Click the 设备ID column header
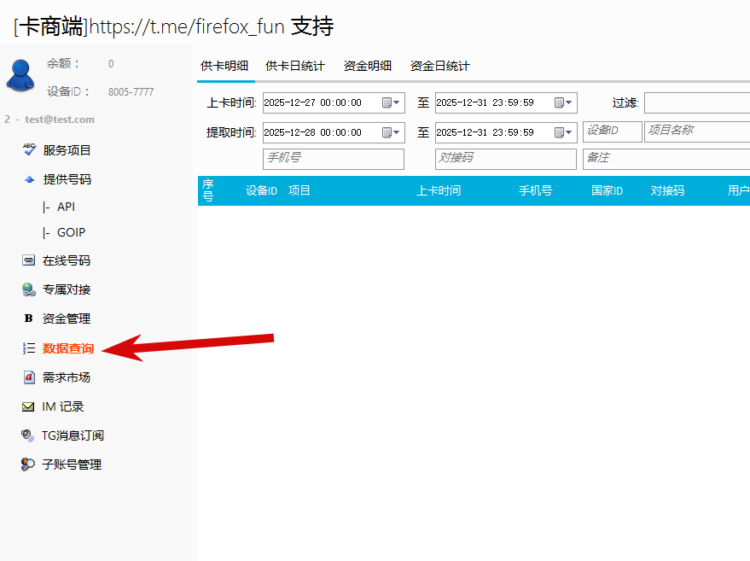Viewport: 750px width, 561px height. click(x=262, y=190)
